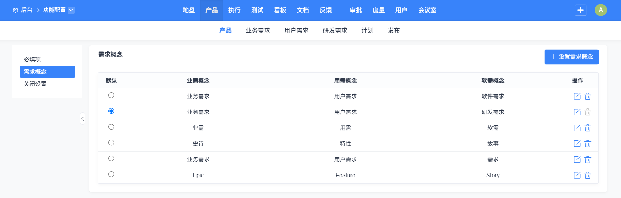Delete the Epic/Feature/Story concept row
This screenshot has width=621, height=198.
(x=588, y=175)
